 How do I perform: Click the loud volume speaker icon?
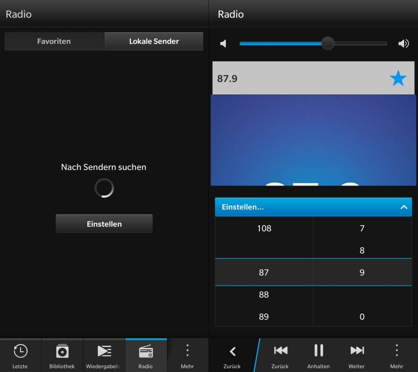pos(404,43)
